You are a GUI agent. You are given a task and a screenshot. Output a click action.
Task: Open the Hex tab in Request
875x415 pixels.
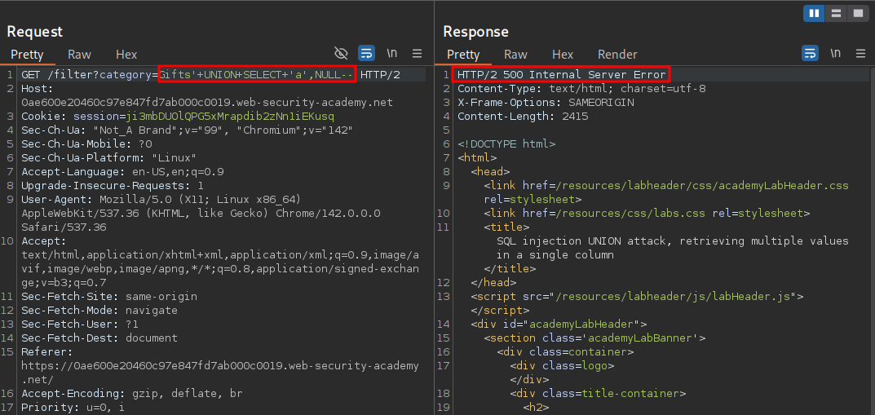click(126, 55)
